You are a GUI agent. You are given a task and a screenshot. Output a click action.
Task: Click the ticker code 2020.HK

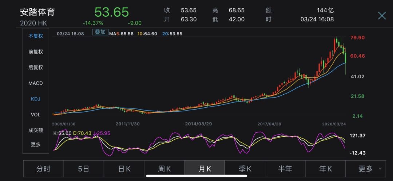33,24
